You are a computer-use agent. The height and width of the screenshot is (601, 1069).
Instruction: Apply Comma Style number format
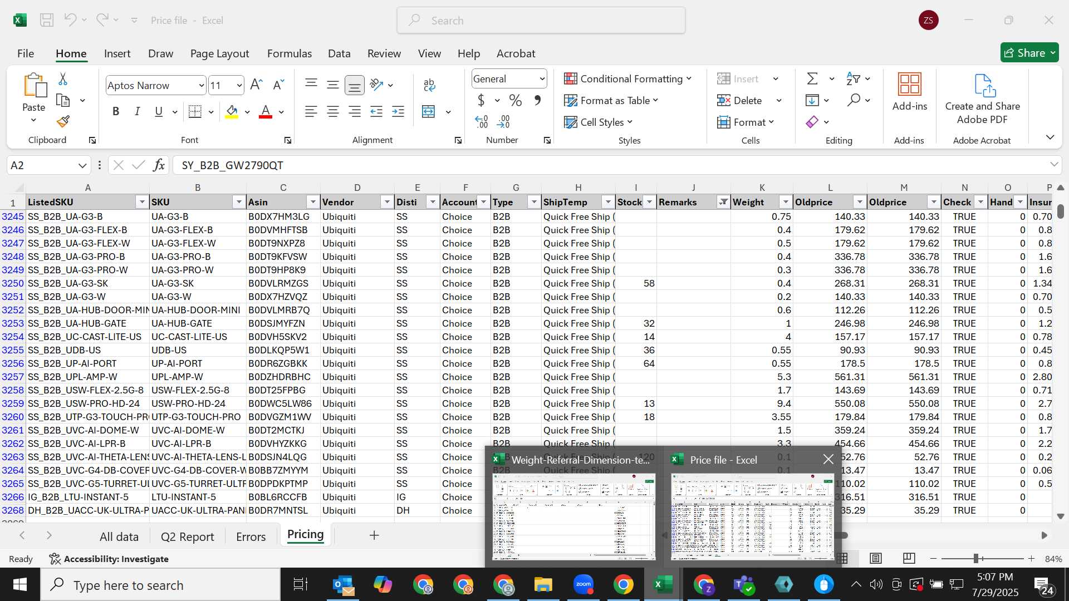(x=537, y=101)
